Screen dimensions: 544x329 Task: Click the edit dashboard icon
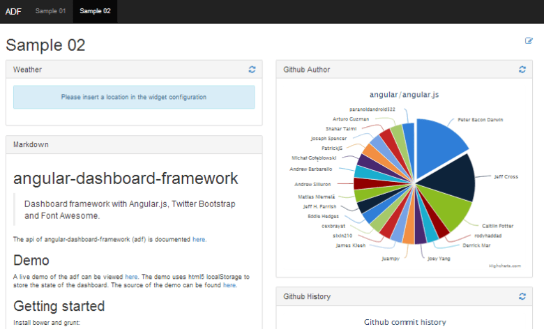[529, 40]
